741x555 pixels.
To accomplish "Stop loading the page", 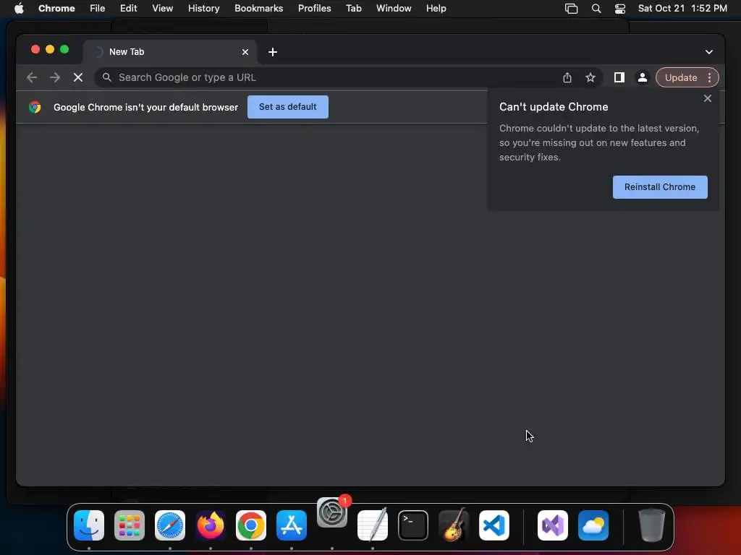I will (x=78, y=77).
